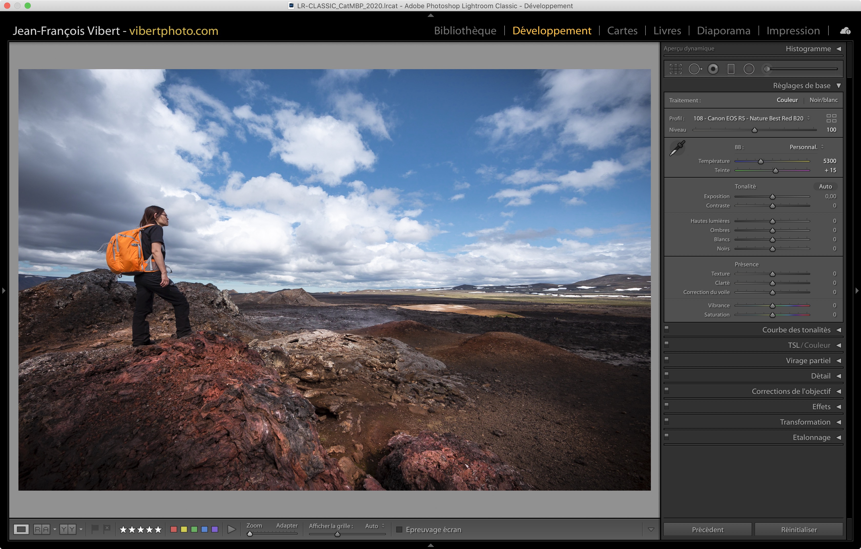Screen dimensions: 861x549
Task: Enable the Epreuvage écran checkbox
Action: tap(399, 529)
